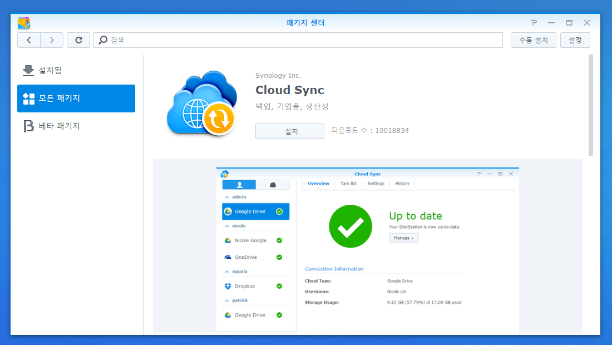Image resolution: width=612 pixels, height=345 pixels.
Task: Click the Overview tab in preview
Action: click(318, 184)
